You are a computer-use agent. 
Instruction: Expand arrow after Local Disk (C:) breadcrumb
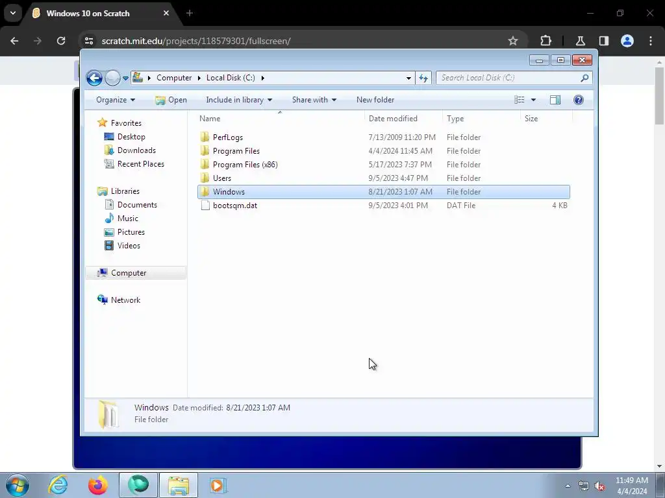263,78
